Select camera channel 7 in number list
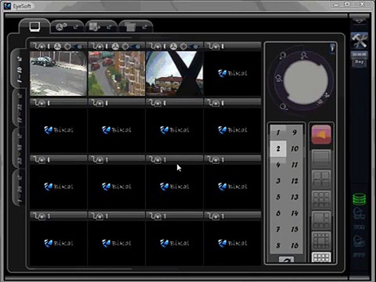The image size is (376, 282). [x=278, y=229]
